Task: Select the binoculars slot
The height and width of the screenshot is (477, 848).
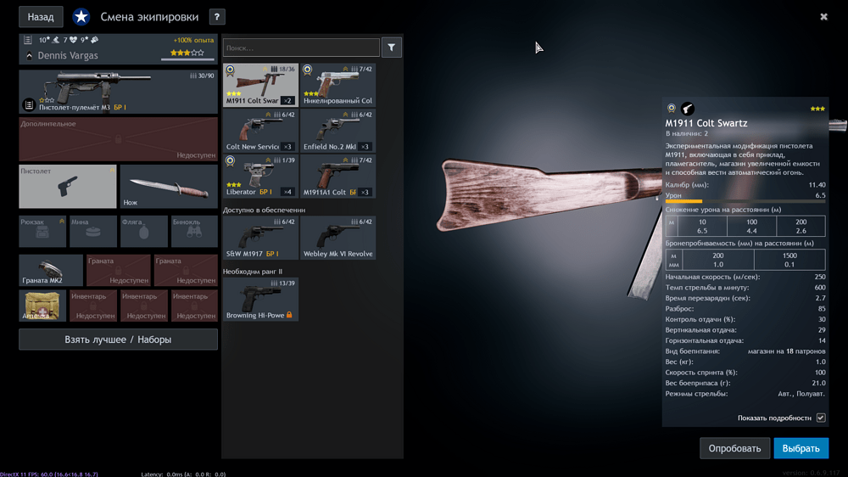Action: coord(194,231)
